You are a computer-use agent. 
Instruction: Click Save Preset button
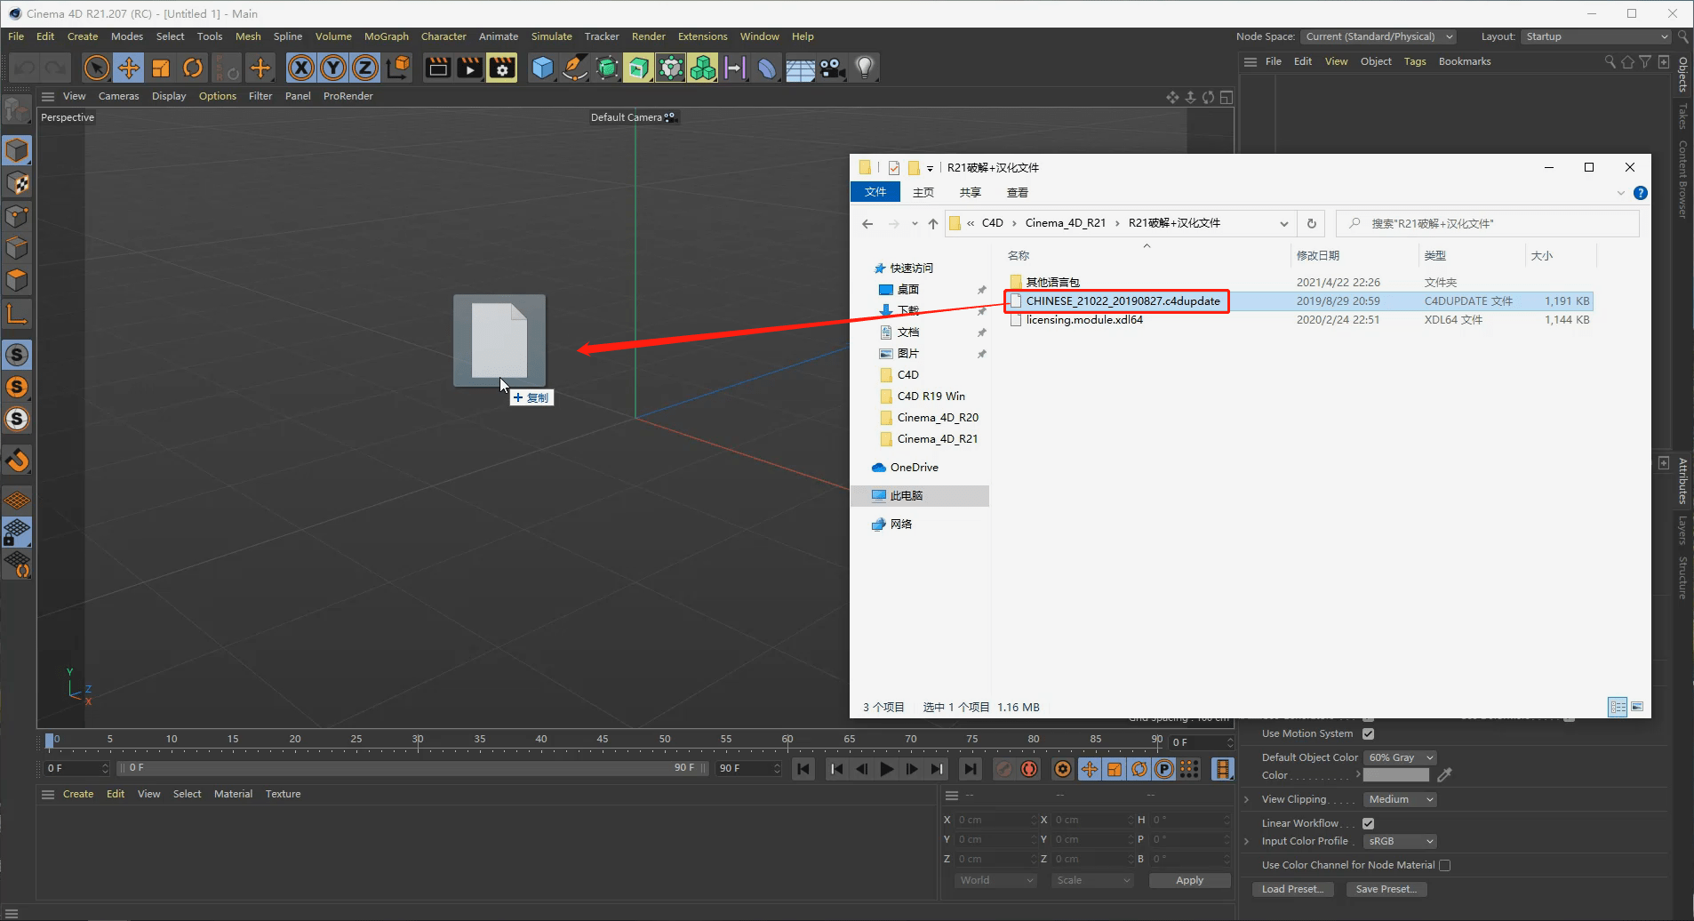click(1386, 889)
